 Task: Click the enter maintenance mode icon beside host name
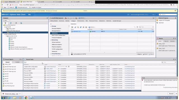click(66, 18)
